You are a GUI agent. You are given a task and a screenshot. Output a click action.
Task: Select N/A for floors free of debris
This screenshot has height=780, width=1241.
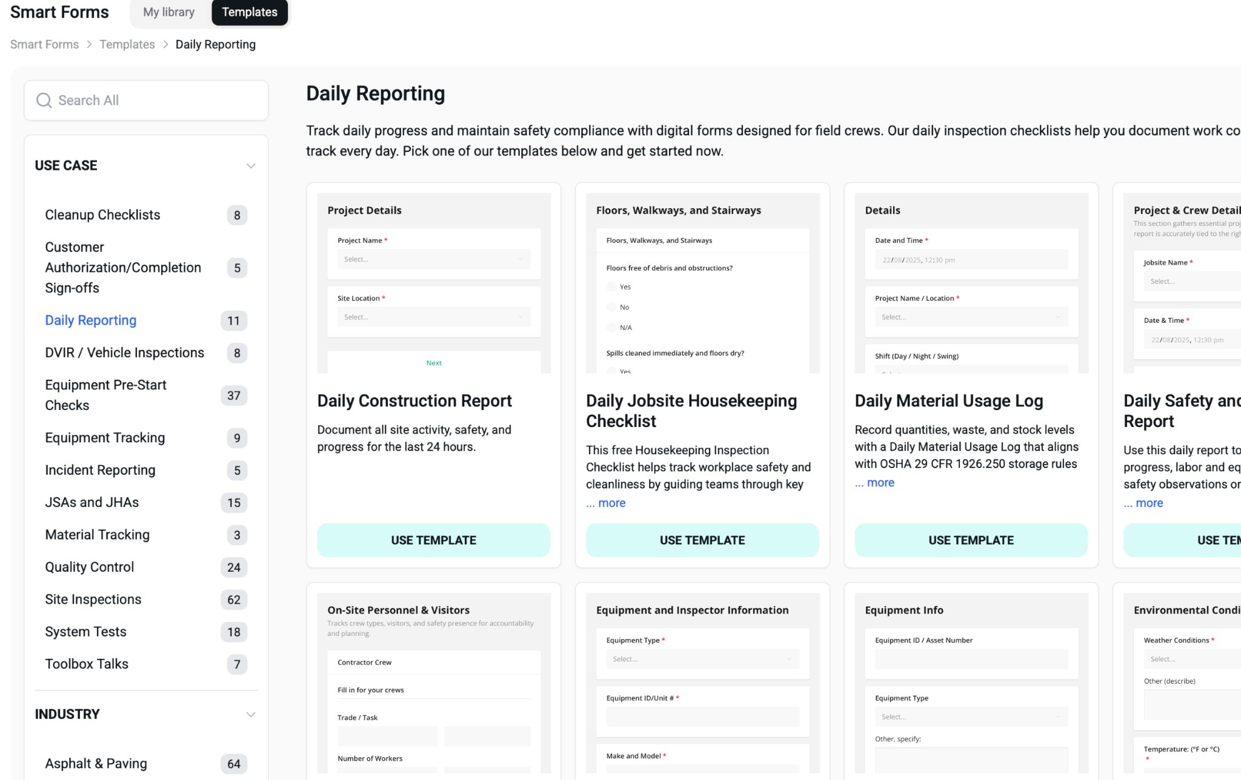point(611,328)
